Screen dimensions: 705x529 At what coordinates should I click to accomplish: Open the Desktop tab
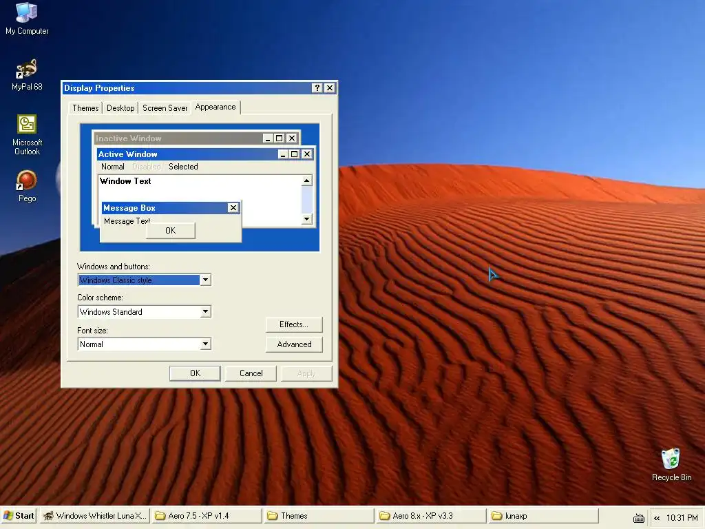[120, 108]
